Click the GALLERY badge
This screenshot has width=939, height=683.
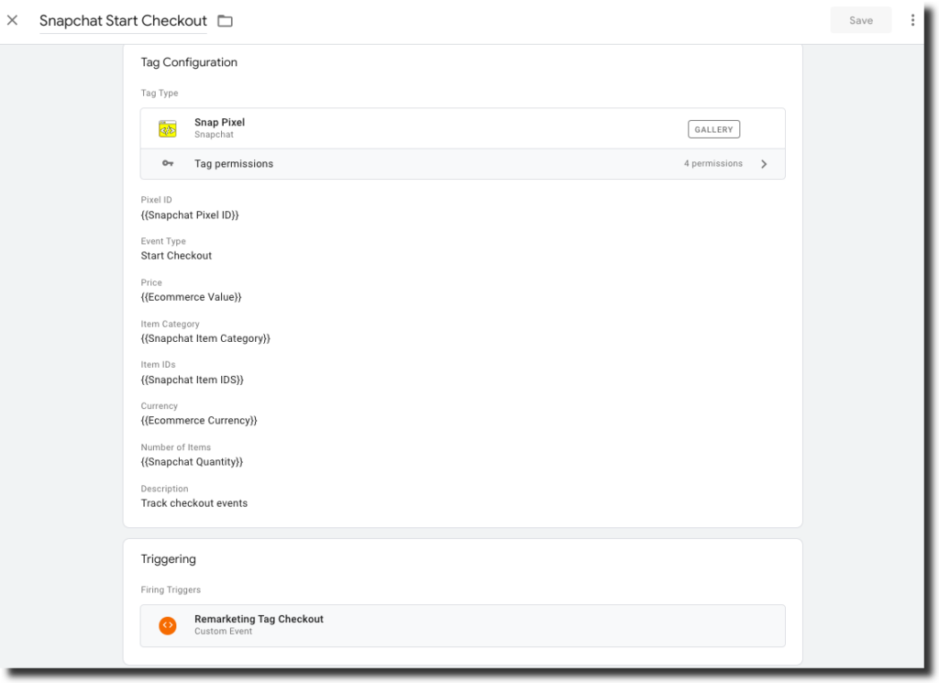713,129
